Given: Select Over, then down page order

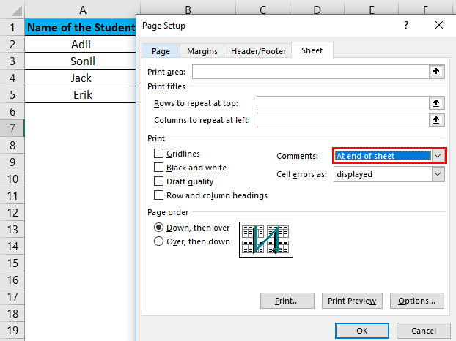Looking at the screenshot, I should pos(159,241).
